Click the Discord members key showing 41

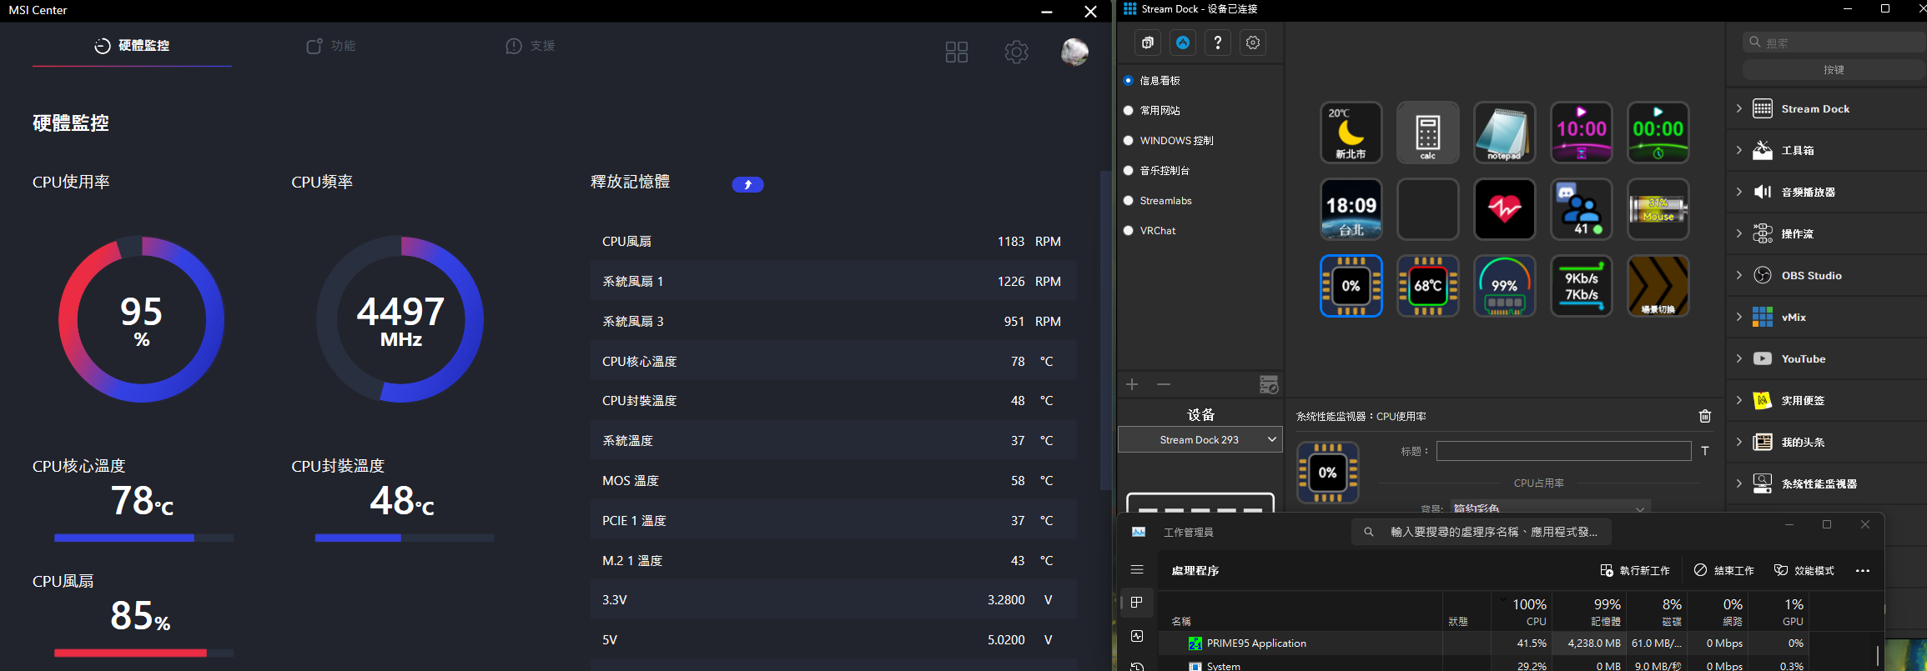1581,209
